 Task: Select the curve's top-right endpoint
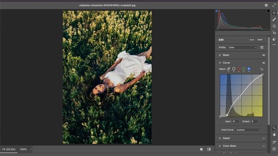tap(262, 75)
